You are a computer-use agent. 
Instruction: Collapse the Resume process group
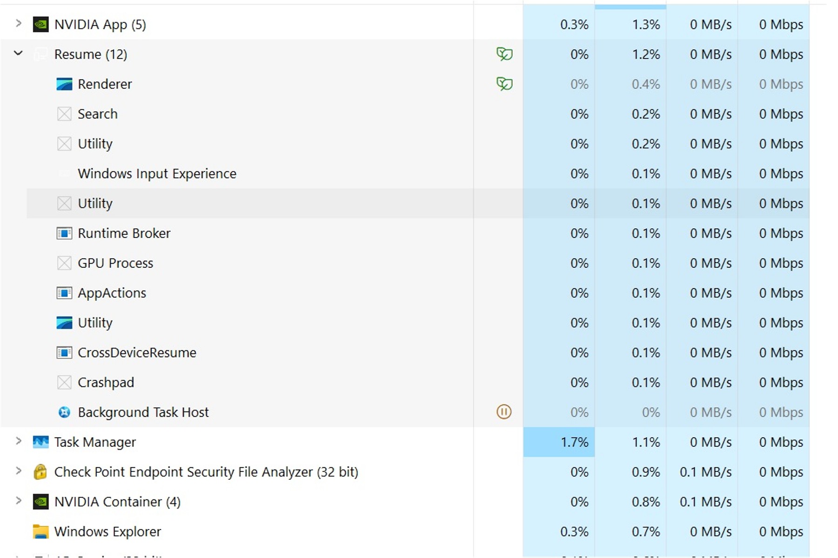[x=18, y=53]
